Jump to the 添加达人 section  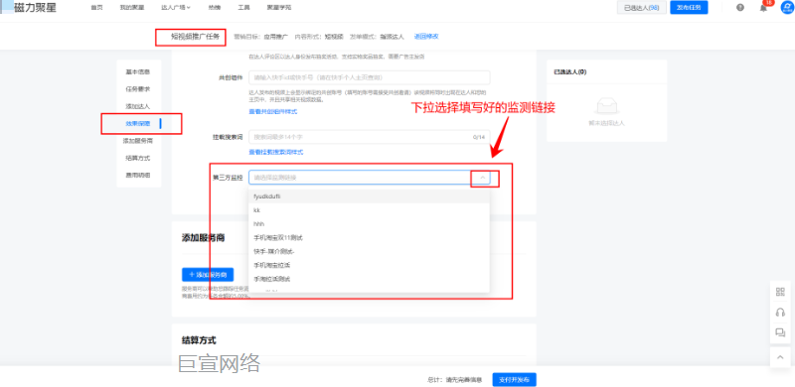138,106
